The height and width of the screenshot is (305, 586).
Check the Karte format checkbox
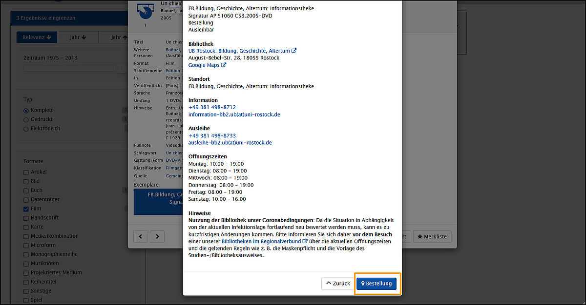[26, 227]
